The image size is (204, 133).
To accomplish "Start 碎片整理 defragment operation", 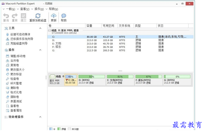I will 16,83.
